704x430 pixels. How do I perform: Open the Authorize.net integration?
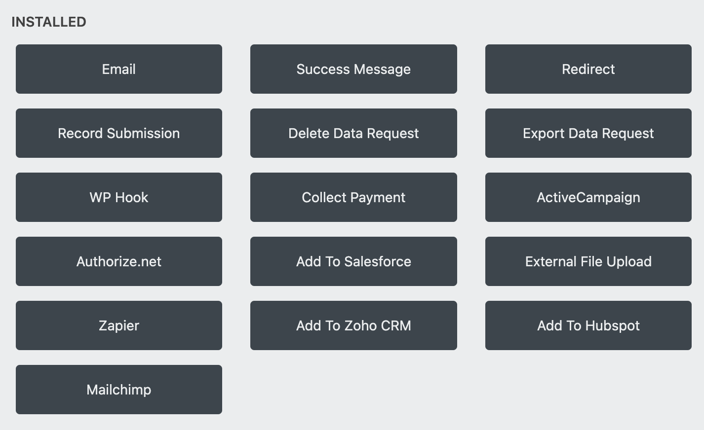pos(118,261)
